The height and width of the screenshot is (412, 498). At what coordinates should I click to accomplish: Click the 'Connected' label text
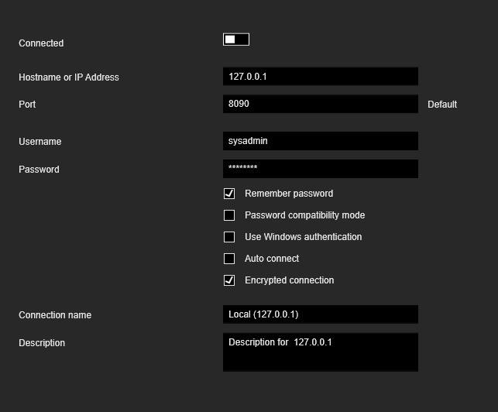[41, 43]
